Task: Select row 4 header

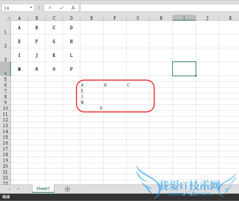Action: click(x=5, y=69)
